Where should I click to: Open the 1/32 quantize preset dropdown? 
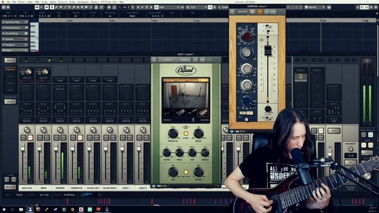[198, 7]
